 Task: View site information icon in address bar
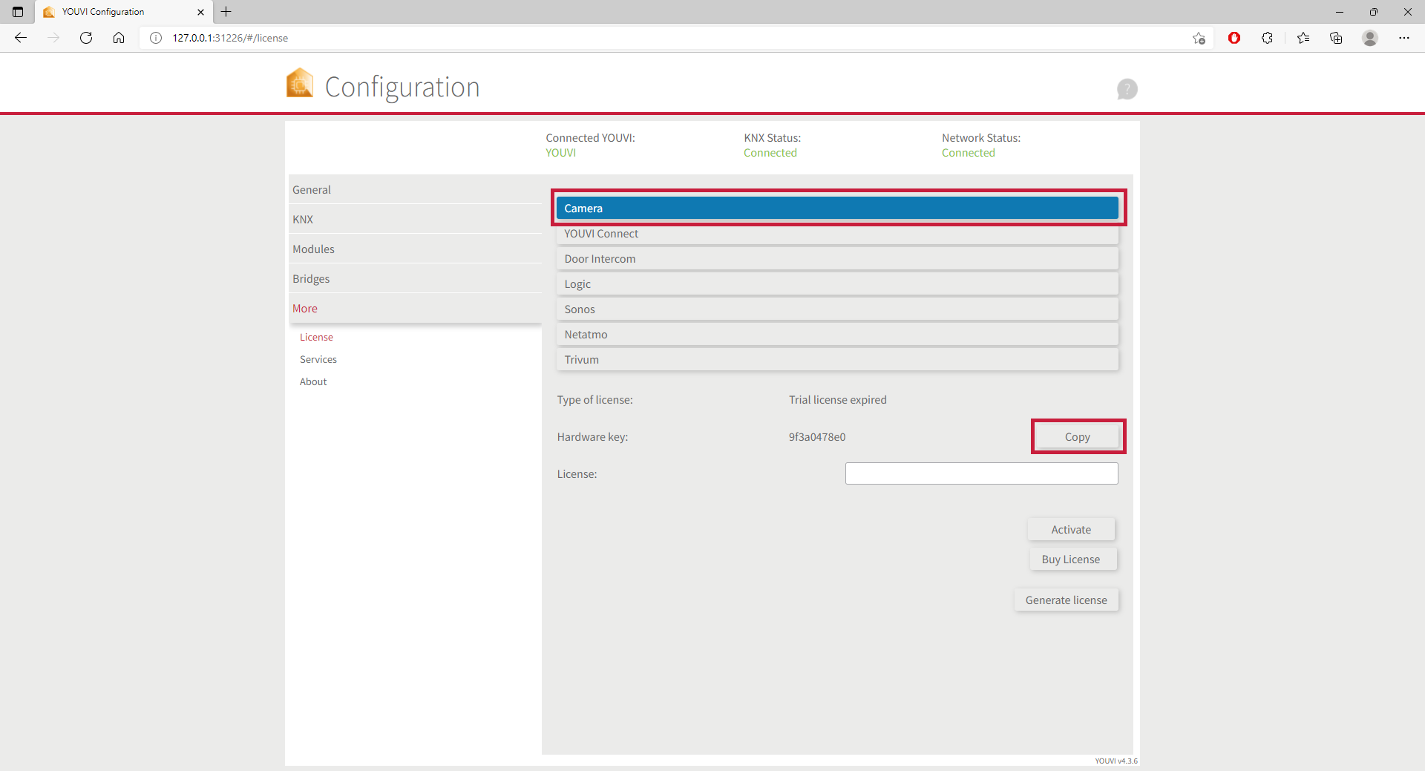pos(156,38)
